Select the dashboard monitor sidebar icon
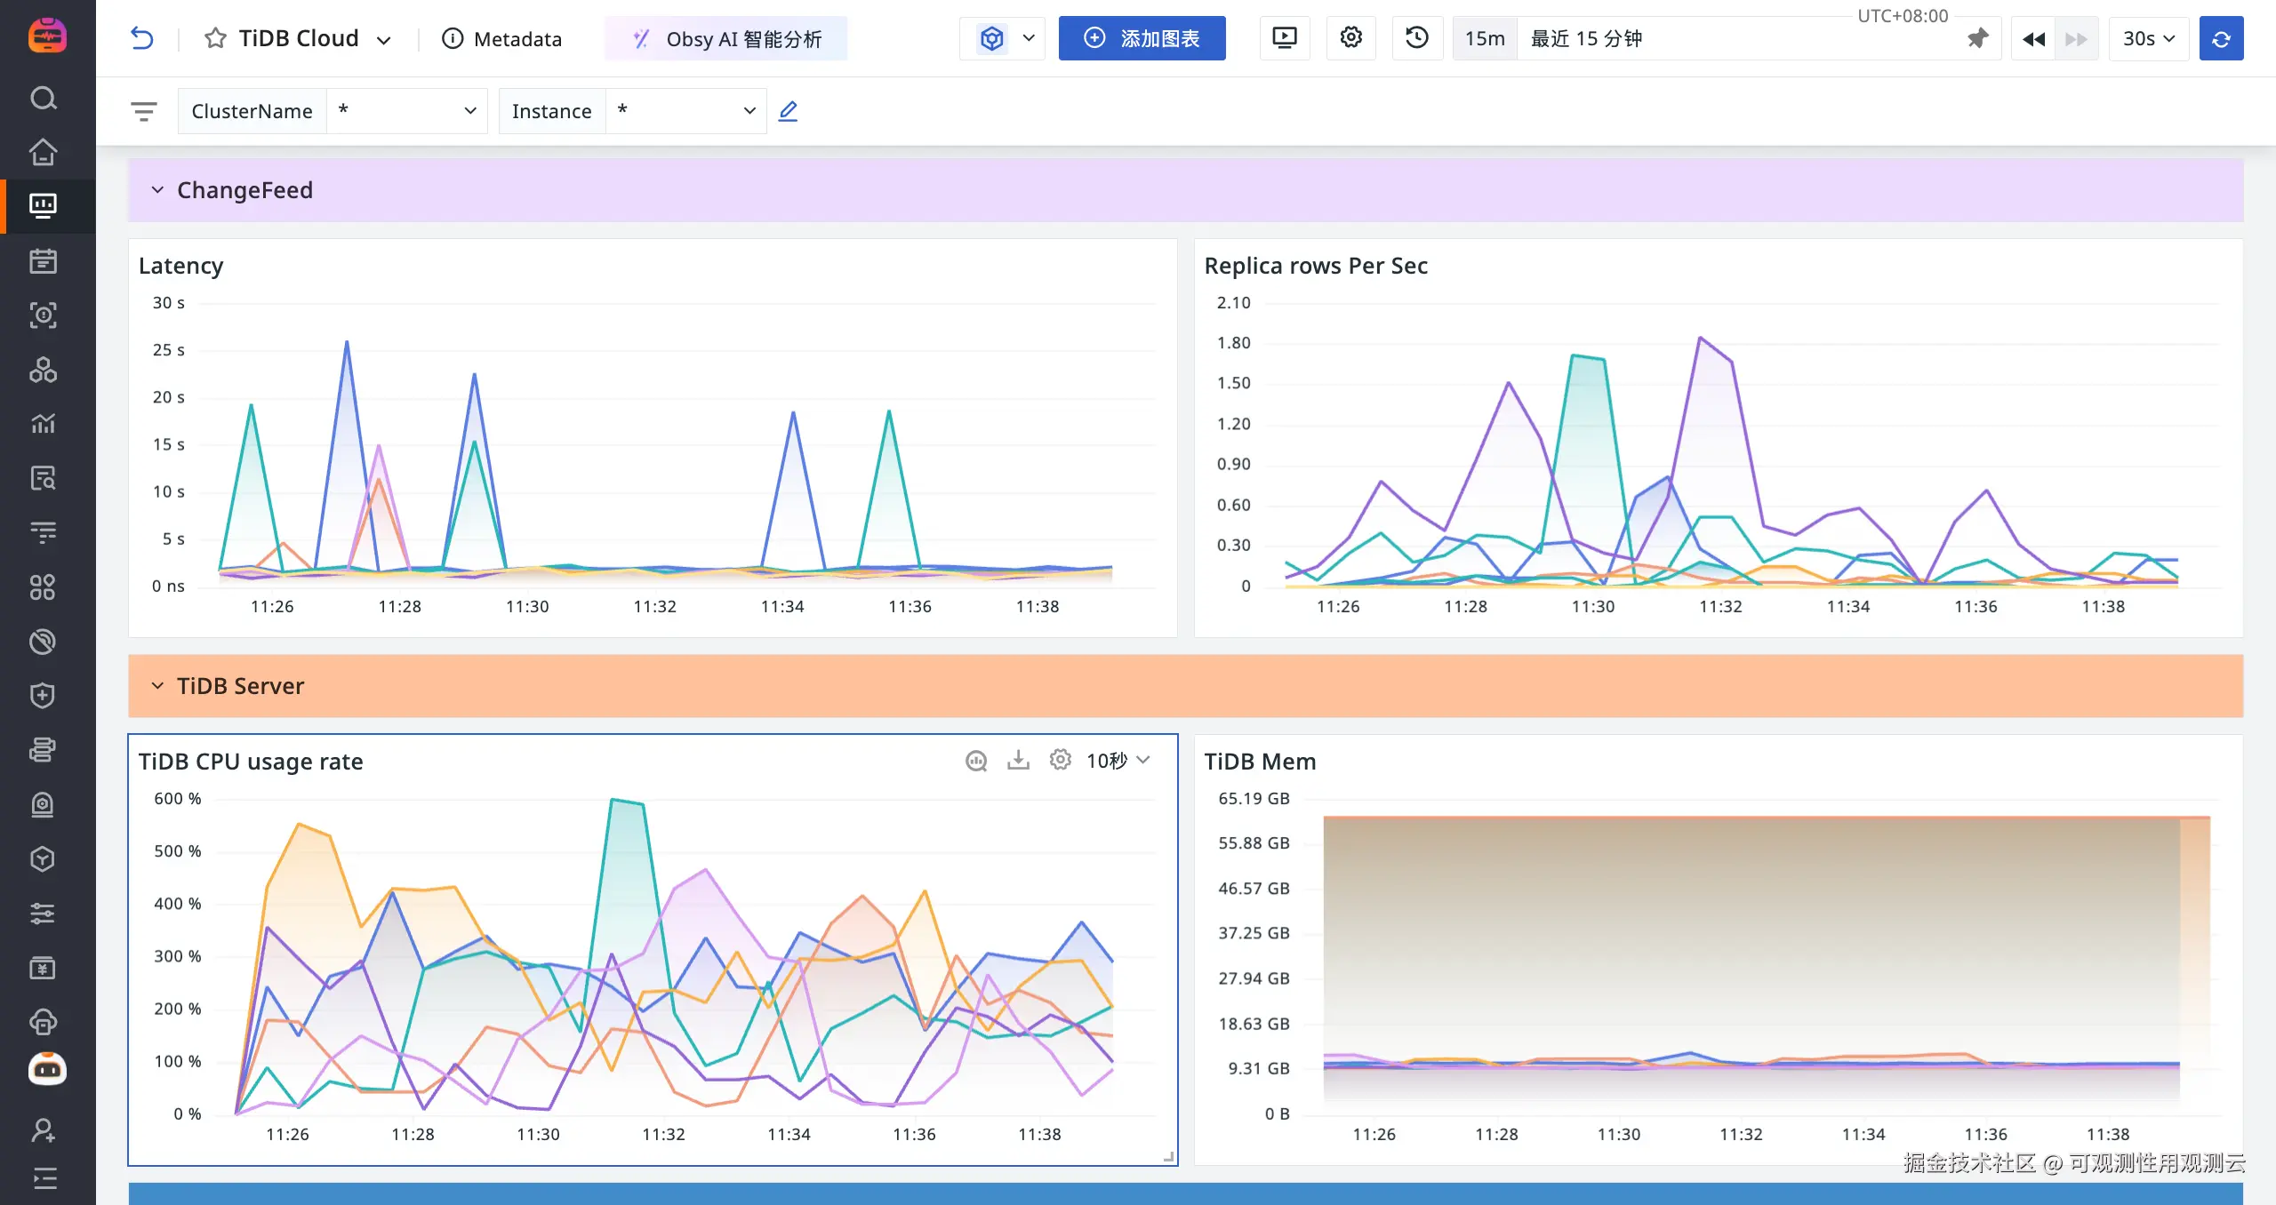 pos(43,206)
